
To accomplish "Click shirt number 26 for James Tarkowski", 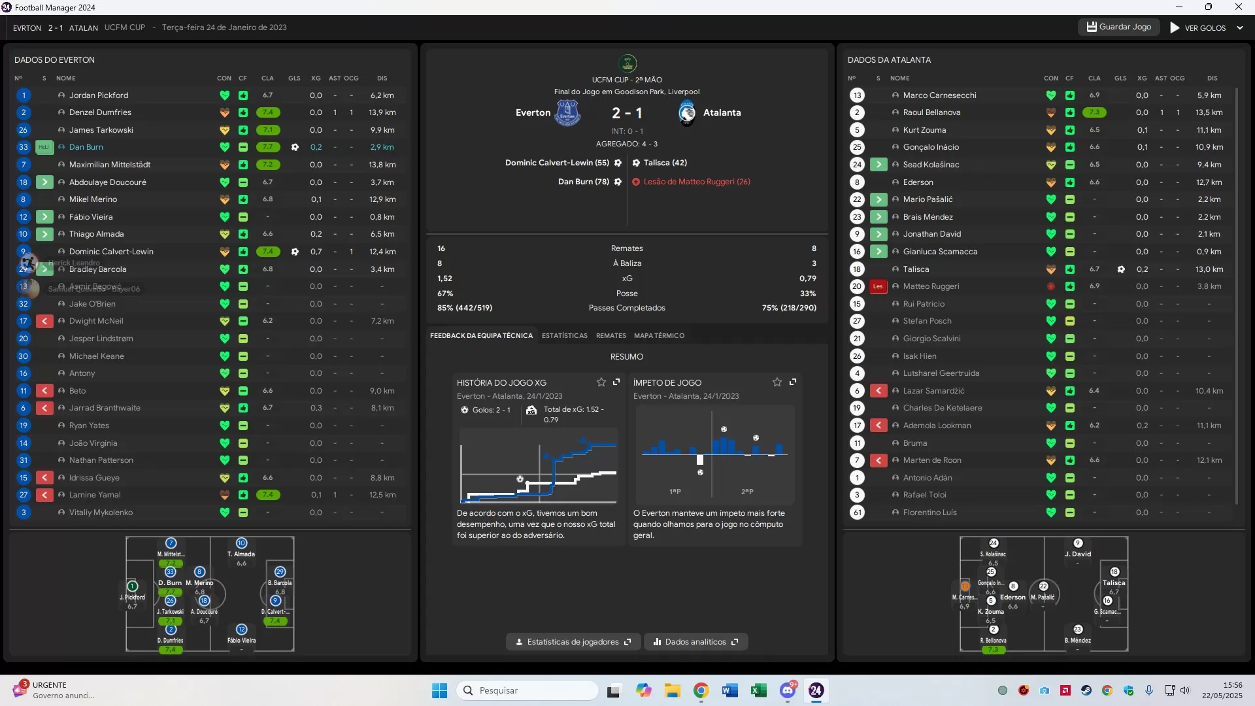I will pos(24,130).
